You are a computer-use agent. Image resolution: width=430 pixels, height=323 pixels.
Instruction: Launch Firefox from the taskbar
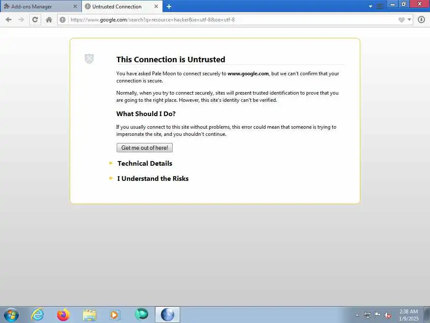coord(63,315)
